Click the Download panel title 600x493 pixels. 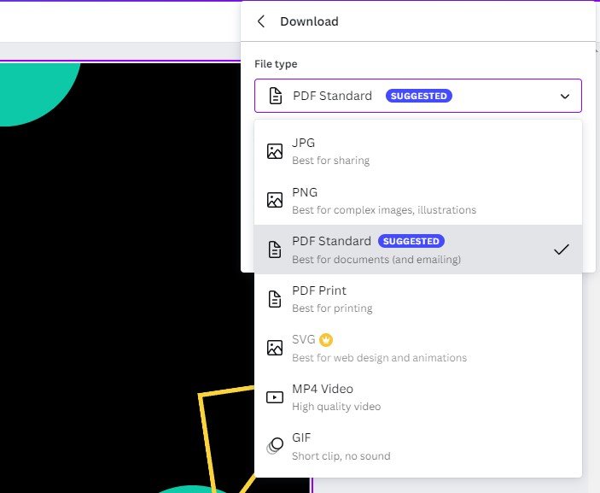309,21
